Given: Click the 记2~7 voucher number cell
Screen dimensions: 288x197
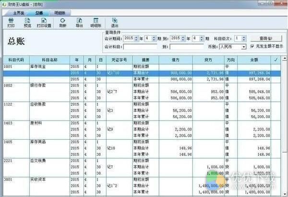Looking at the screenshot, I should pyautogui.click(x=120, y=92).
